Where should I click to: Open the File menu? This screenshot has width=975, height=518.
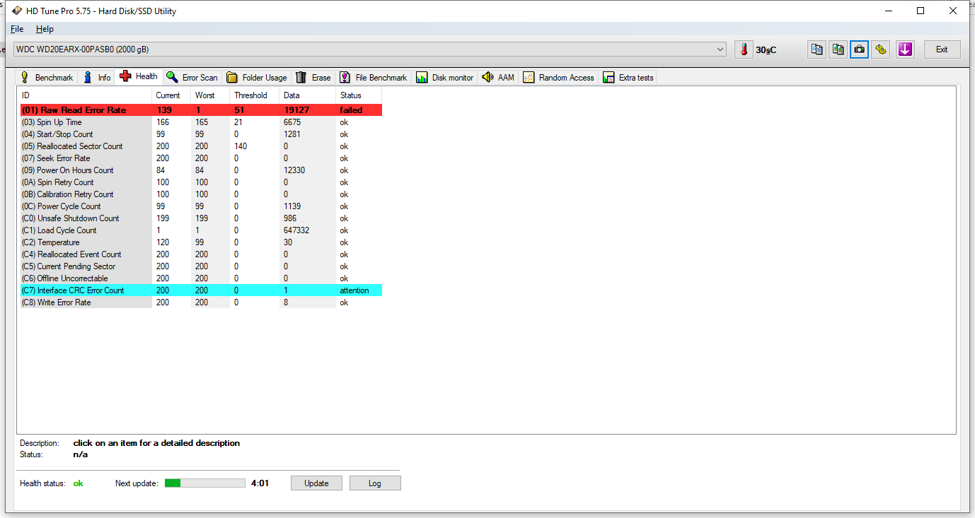tap(17, 29)
